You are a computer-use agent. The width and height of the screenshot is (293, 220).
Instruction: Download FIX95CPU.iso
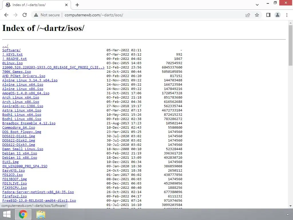click(x=14, y=188)
